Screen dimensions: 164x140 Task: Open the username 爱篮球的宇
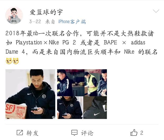coord(46,12)
